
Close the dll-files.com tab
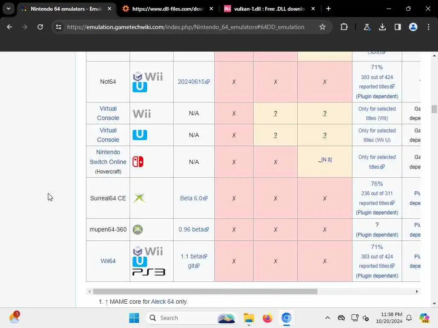pos(211,9)
